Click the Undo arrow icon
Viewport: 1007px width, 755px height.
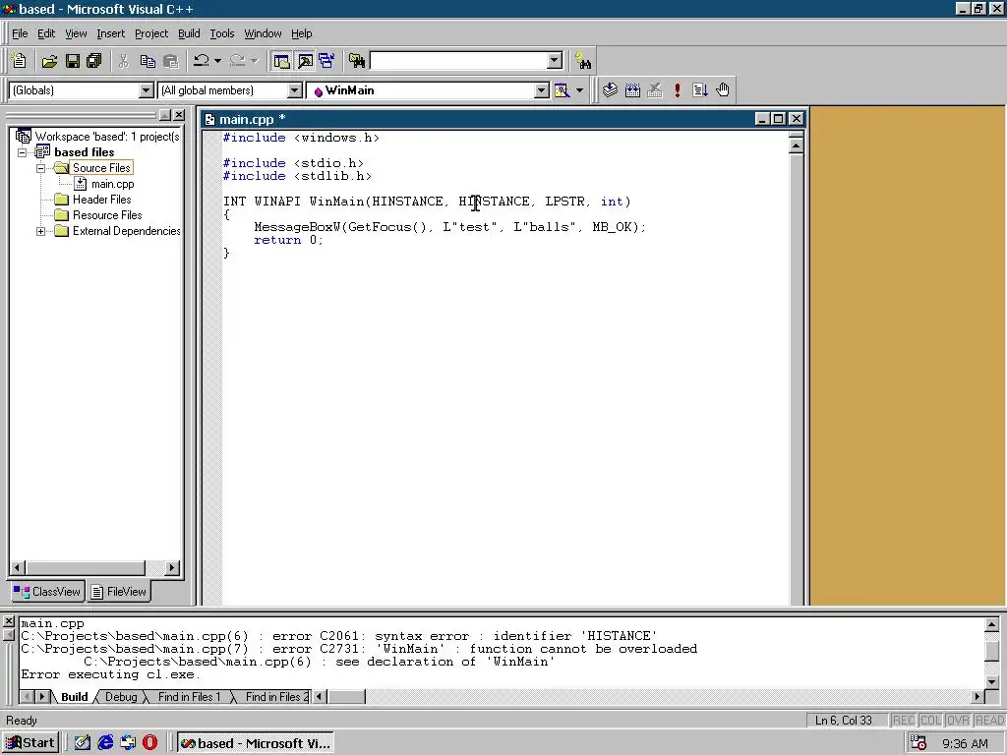(x=201, y=61)
